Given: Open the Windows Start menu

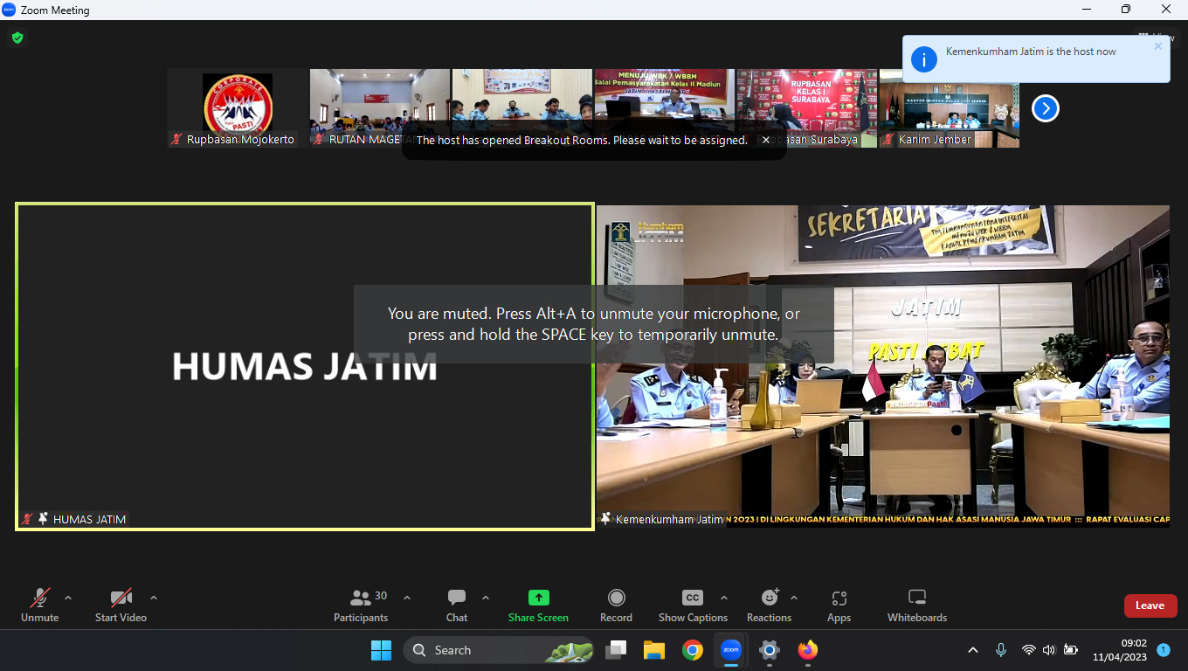Looking at the screenshot, I should coord(382,650).
